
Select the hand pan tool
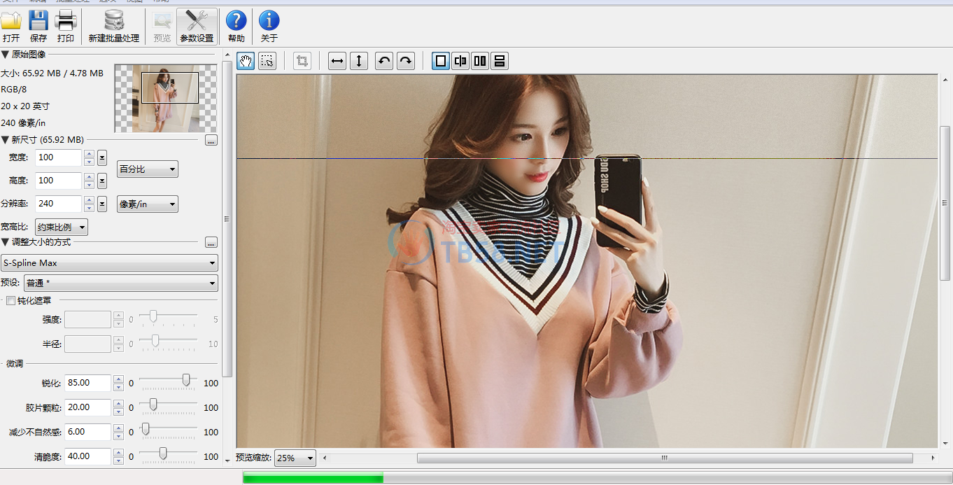click(246, 61)
